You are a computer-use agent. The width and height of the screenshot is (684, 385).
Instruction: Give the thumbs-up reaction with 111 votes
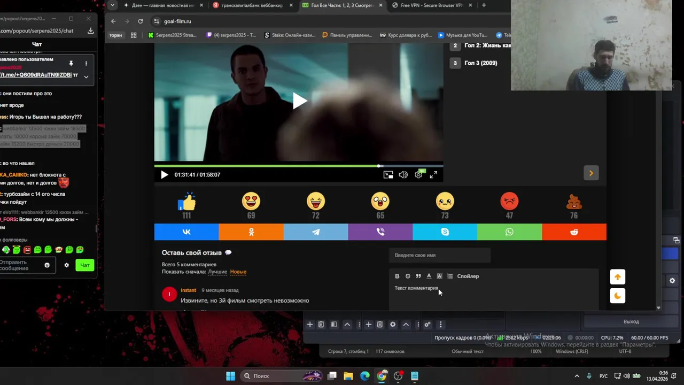pyautogui.click(x=186, y=202)
